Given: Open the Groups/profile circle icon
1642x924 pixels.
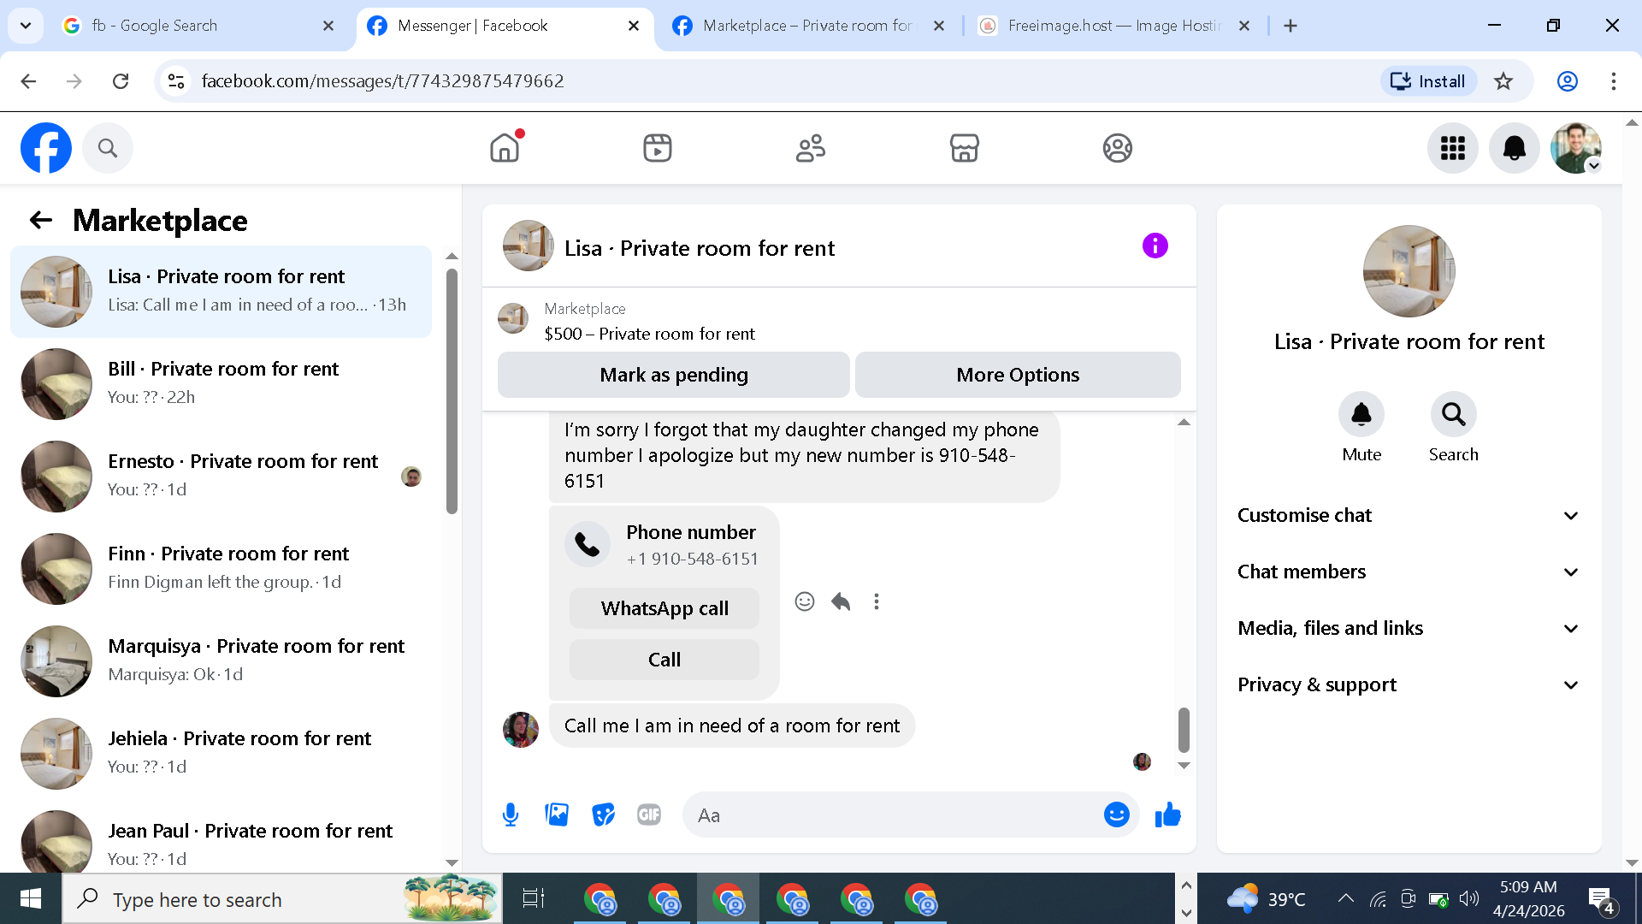Looking at the screenshot, I should pyautogui.click(x=1118, y=148).
